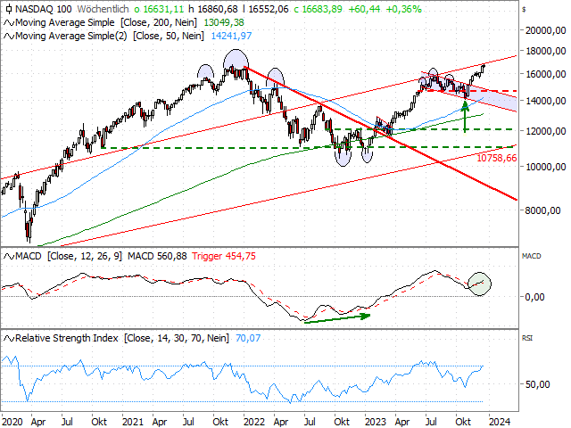Click the 2020 label on time axis
This screenshot has height=428, width=571.
[12, 422]
